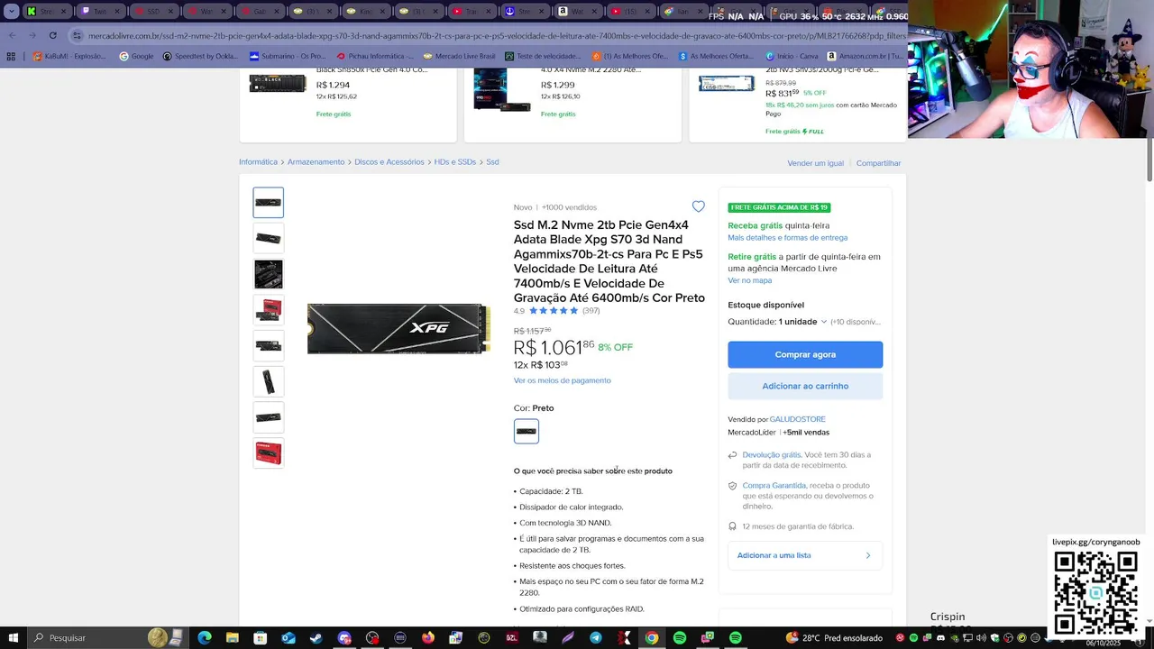1154x649 pixels.
Task: Open Outlook from the taskbar
Action: 288,637
